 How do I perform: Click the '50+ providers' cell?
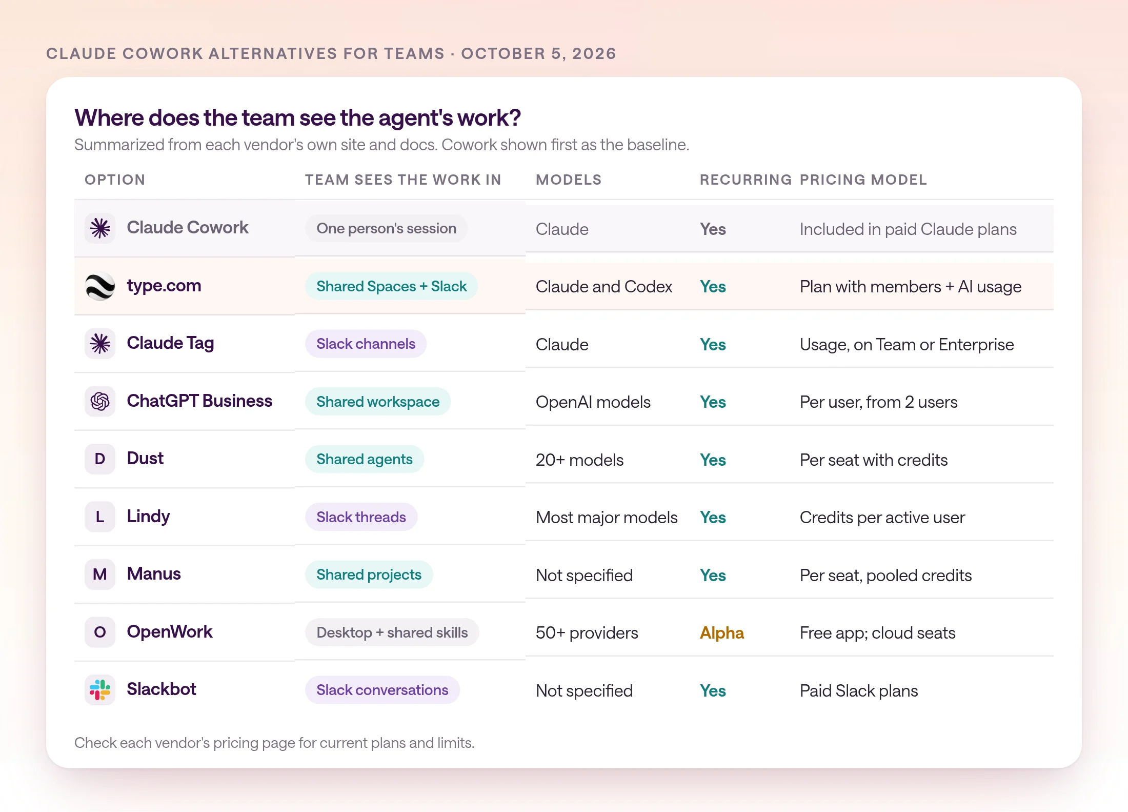[587, 632]
